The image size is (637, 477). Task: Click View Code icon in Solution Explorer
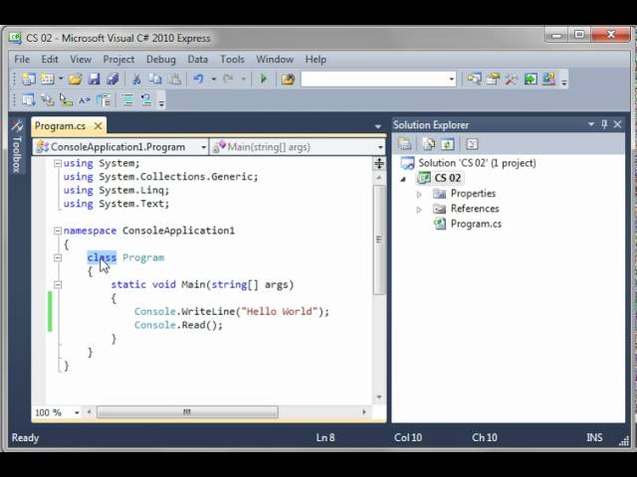(x=472, y=143)
